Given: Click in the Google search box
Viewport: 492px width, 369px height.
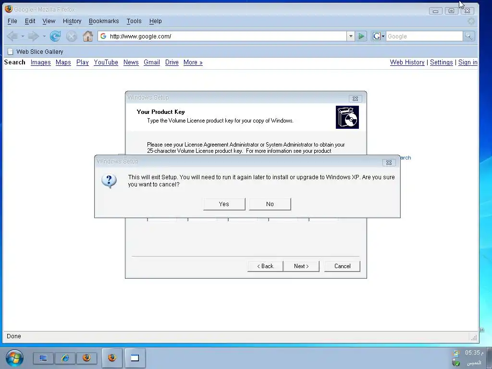Looking at the screenshot, I should tap(424, 37).
